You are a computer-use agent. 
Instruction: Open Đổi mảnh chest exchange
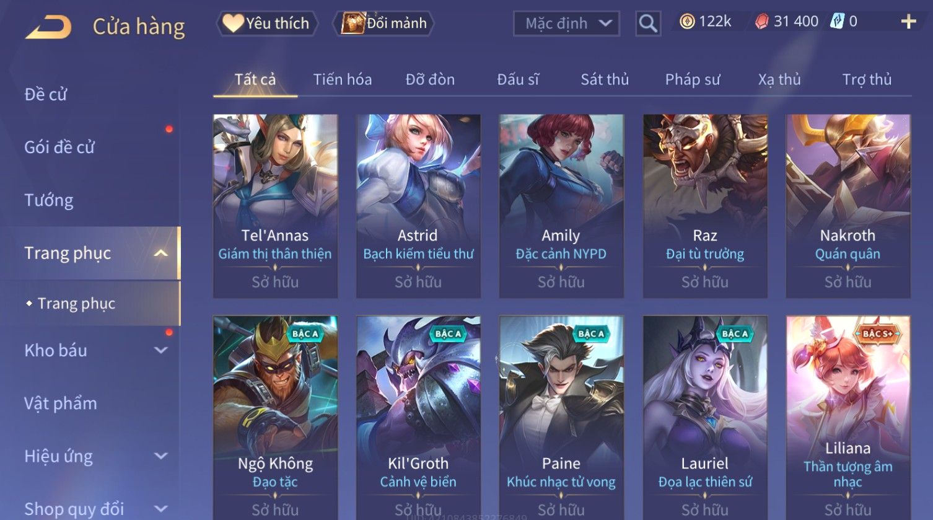[x=383, y=24]
